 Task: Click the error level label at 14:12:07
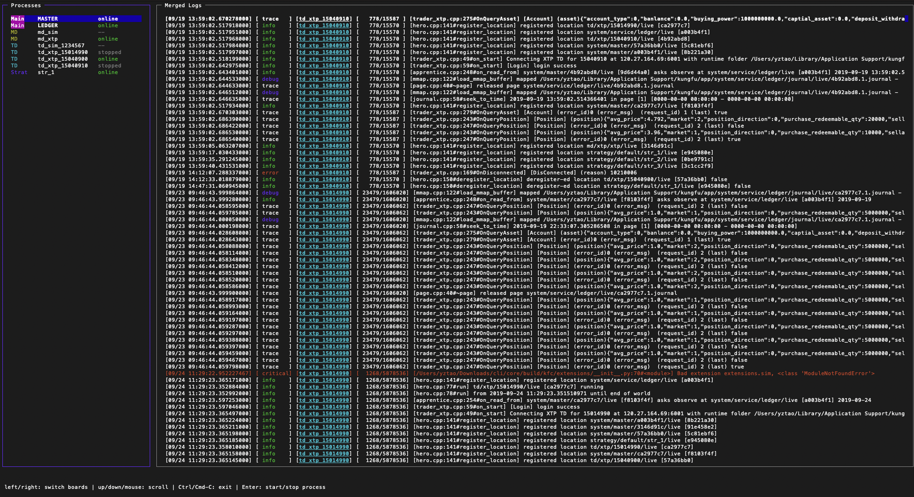point(270,173)
